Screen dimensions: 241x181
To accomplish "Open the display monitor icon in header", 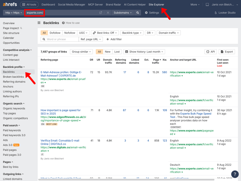I will coord(207,5).
